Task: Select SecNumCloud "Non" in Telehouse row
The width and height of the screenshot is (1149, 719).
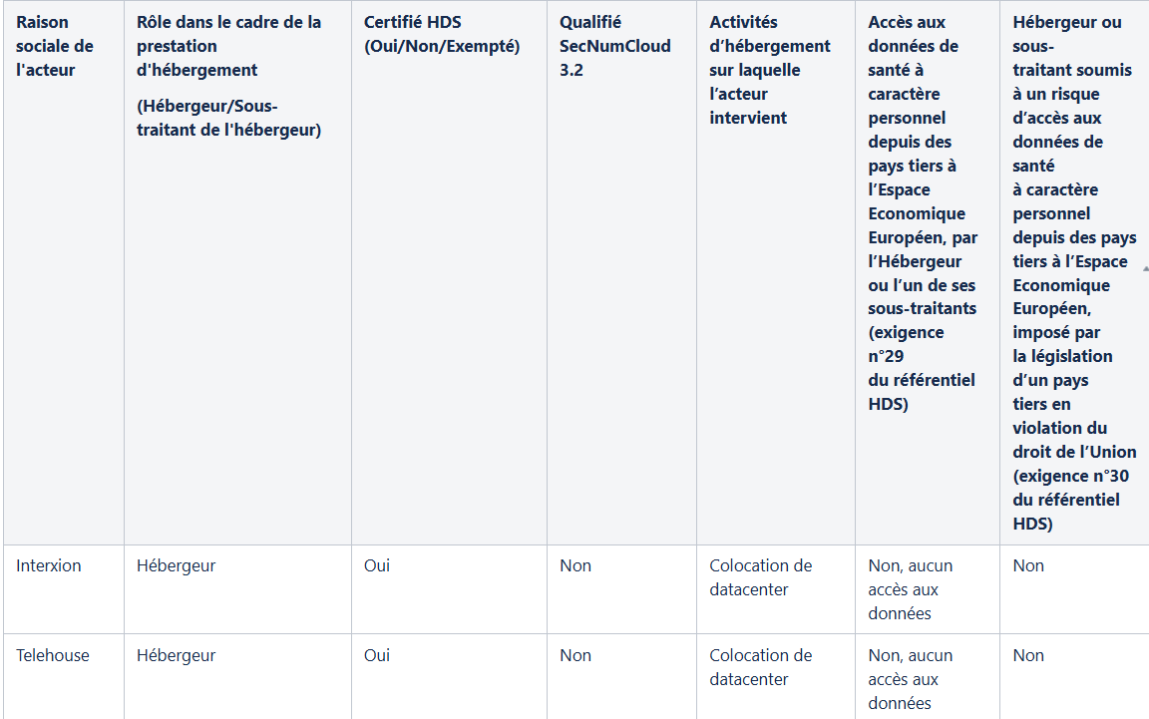Action: 575,655
